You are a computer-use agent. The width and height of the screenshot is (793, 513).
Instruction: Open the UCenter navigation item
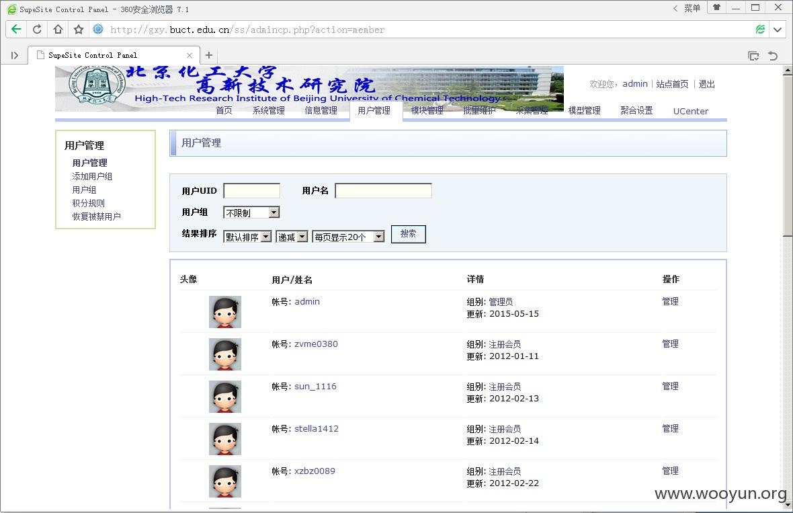(690, 111)
